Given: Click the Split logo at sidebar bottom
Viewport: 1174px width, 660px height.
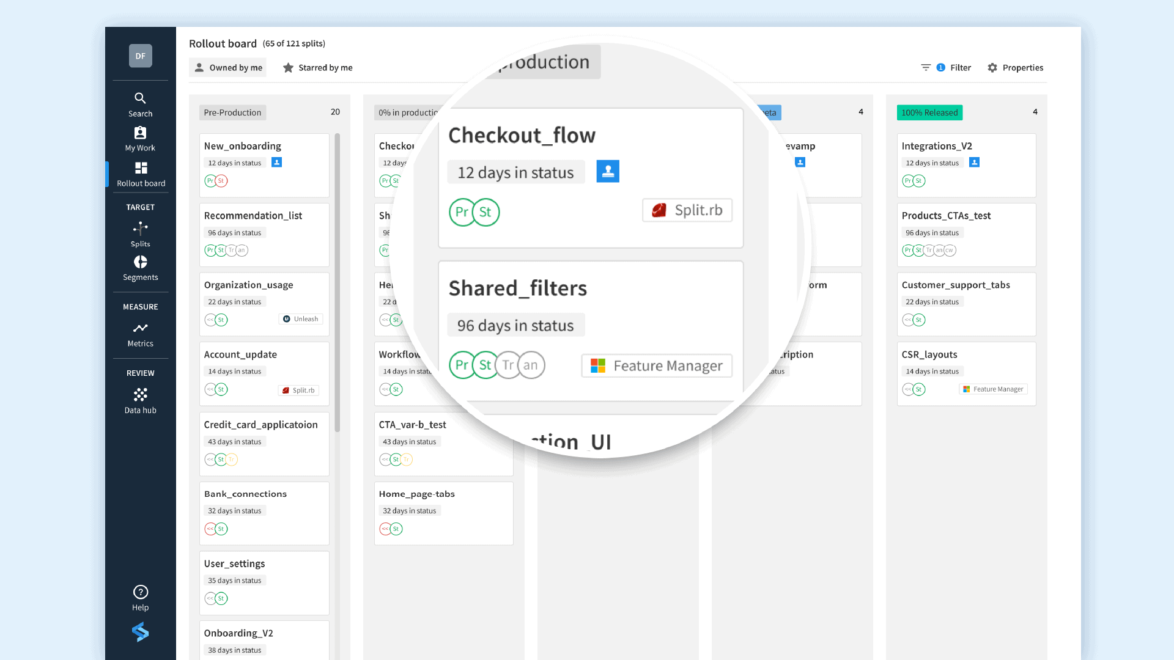Looking at the screenshot, I should tap(140, 632).
